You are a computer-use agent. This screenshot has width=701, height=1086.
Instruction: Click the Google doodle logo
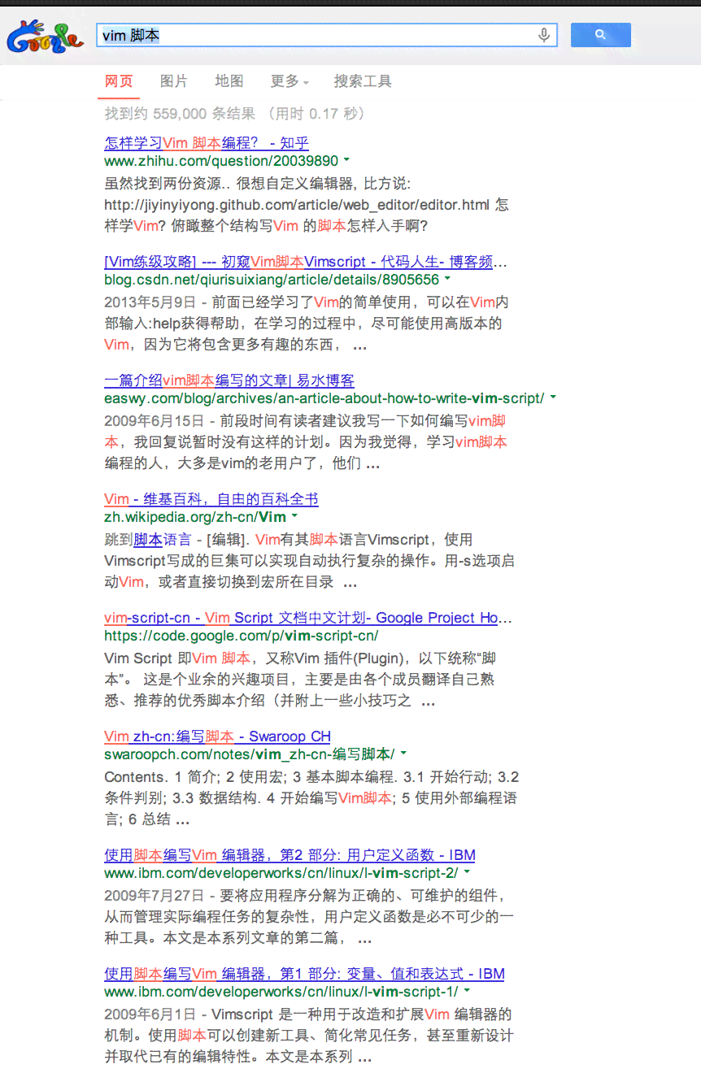pos(45,36)
